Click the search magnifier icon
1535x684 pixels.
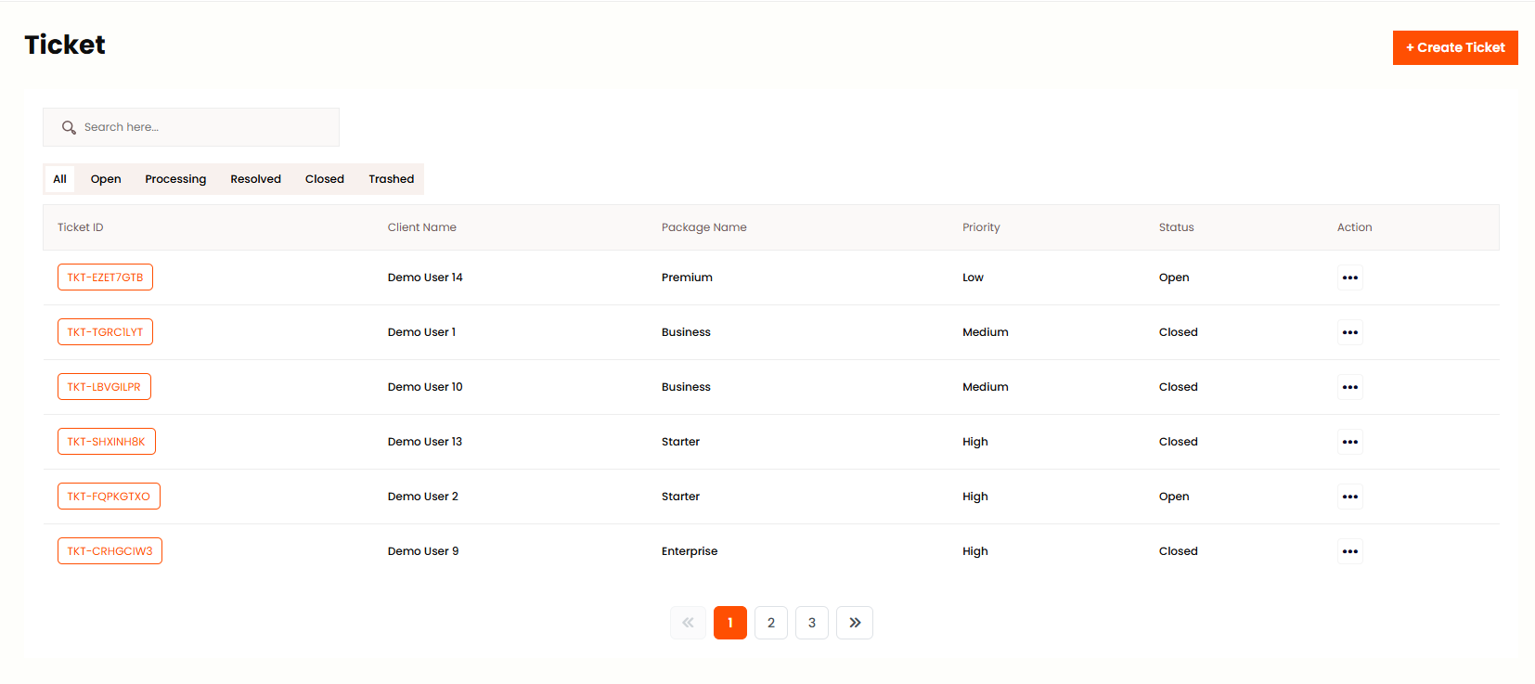click(x=69, y=127)
